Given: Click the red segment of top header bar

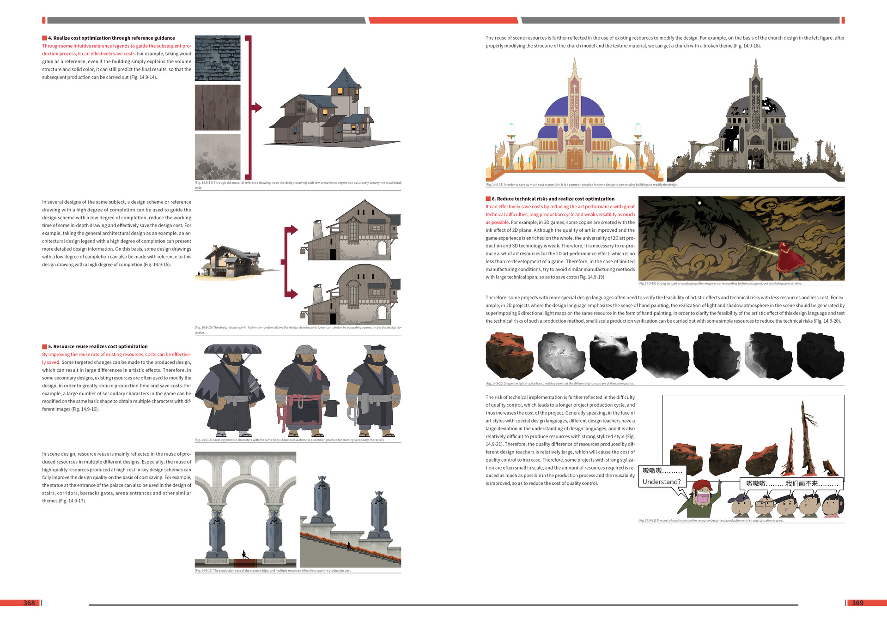Looking at the screenshot, I should [443, 20].
